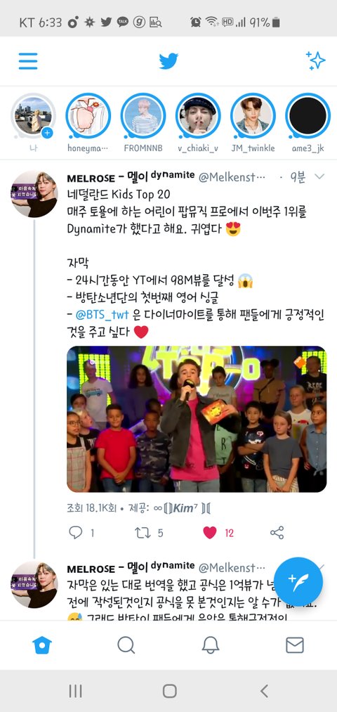This screenshot has width=337, height=712.
Task: Go to the home tab
Action: pos(41,645)
